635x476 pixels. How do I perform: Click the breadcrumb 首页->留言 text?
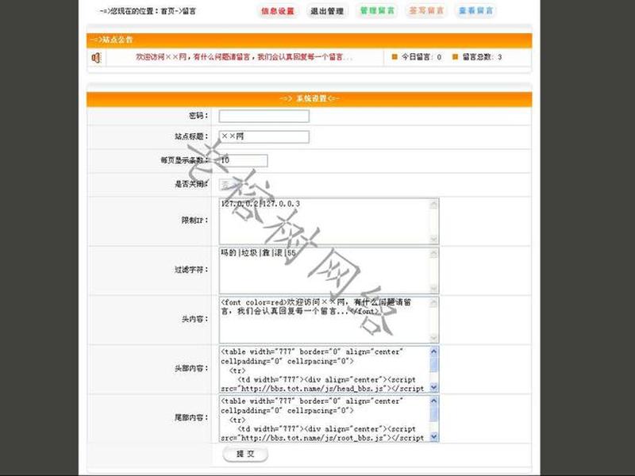178,11
